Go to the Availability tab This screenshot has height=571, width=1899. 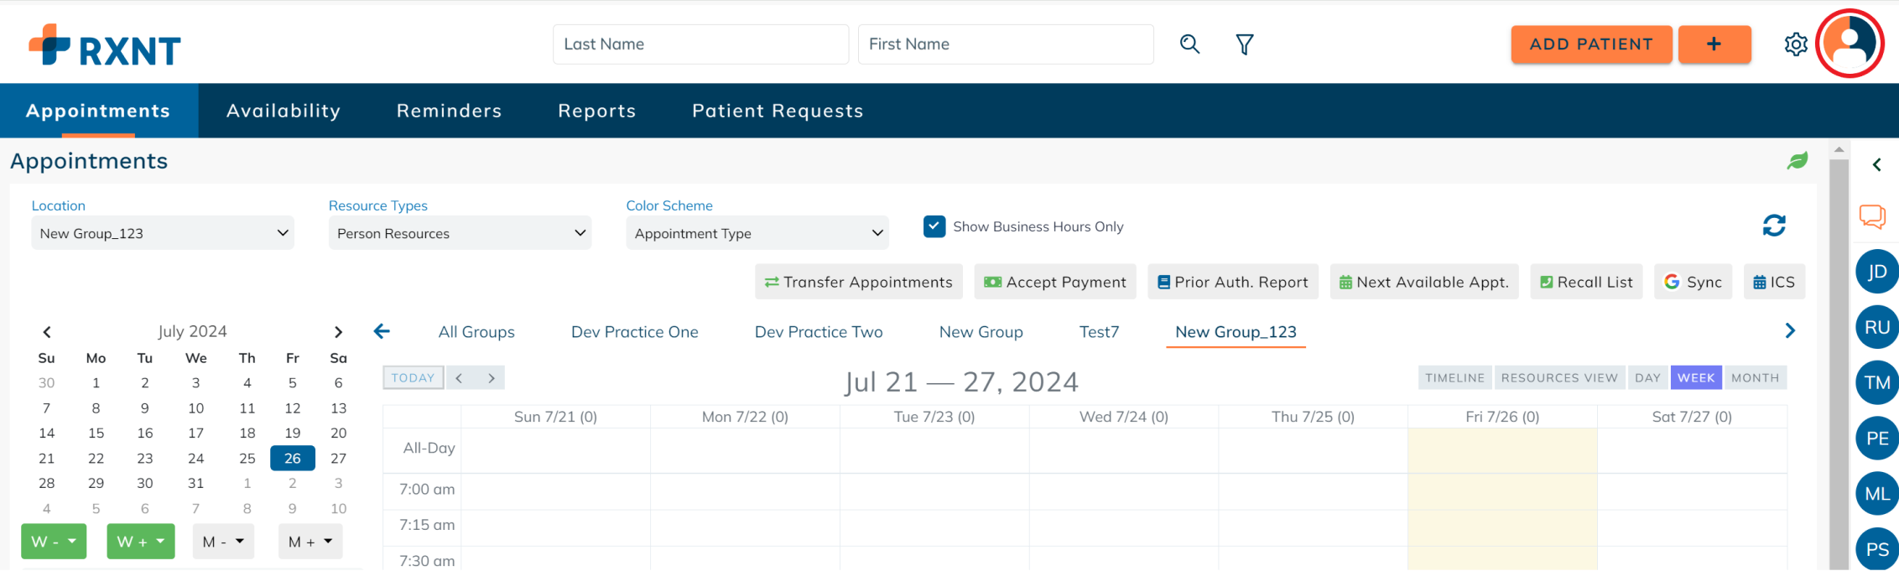coord(284,111)
